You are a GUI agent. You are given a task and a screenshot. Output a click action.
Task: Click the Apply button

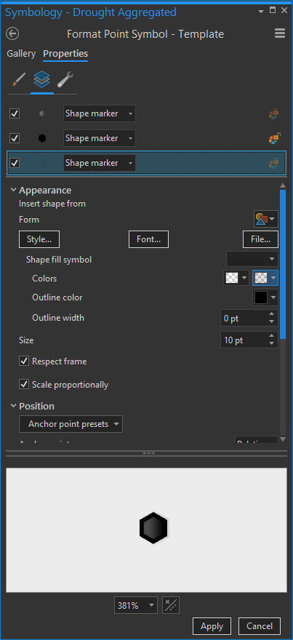pyautogui.click(x=212, y=626)
